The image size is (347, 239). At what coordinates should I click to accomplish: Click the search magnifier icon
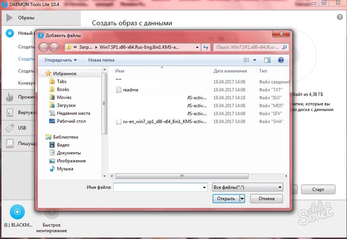coord(285,47)
